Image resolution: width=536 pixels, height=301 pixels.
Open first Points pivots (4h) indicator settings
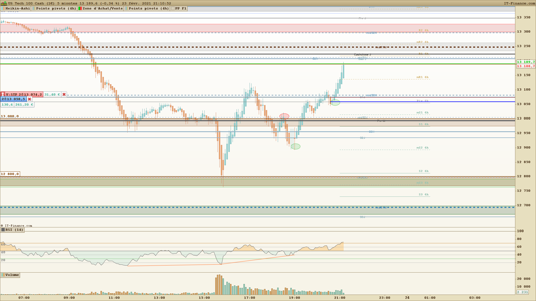tap(56, 9)
